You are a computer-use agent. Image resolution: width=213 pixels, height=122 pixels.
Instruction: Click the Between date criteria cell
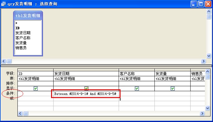pos(86,94)
